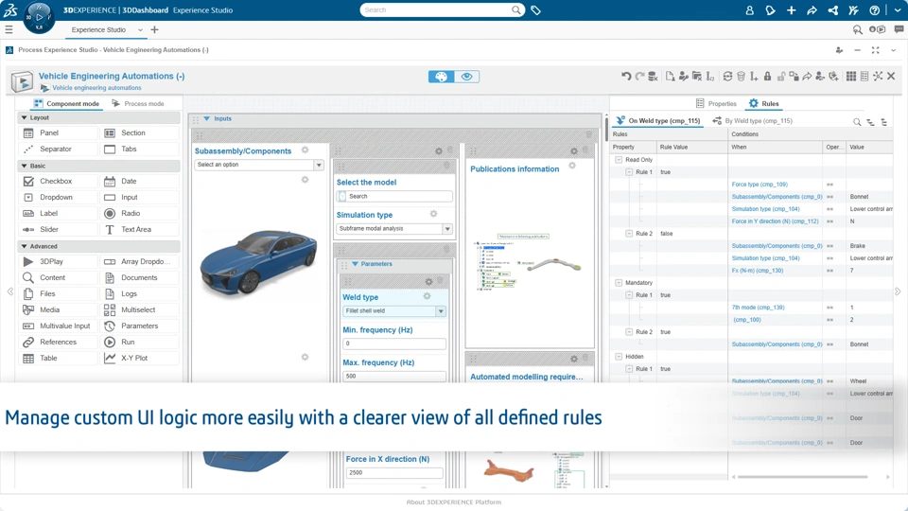Click the tag icon beside search bar
This screenshot has width=908, height=511.
(535, 10)
